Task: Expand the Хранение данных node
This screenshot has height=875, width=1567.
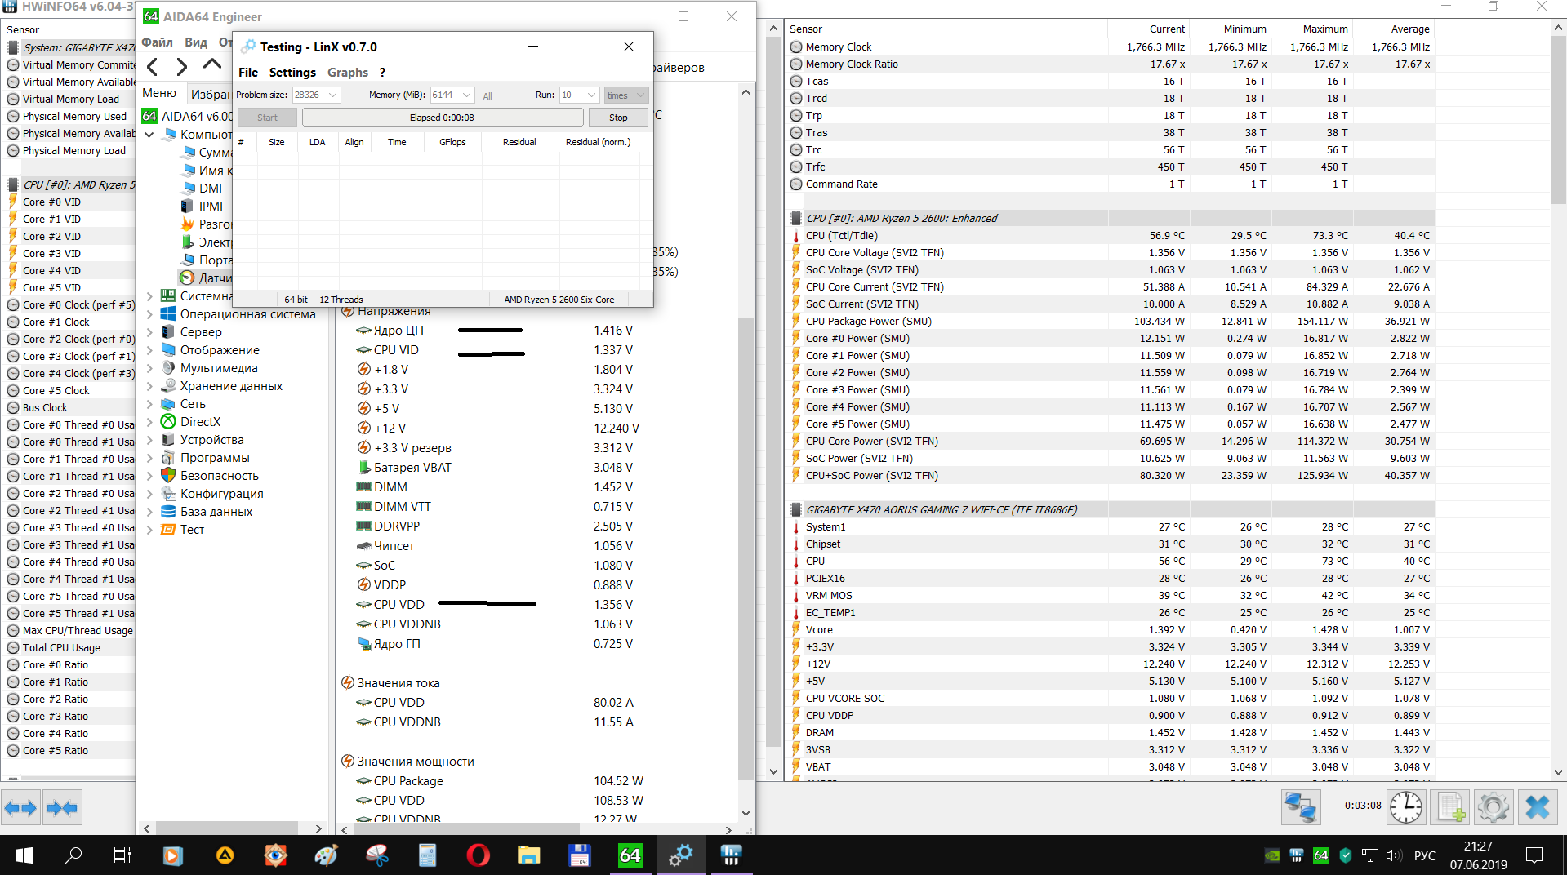Action: pos(149,386)
